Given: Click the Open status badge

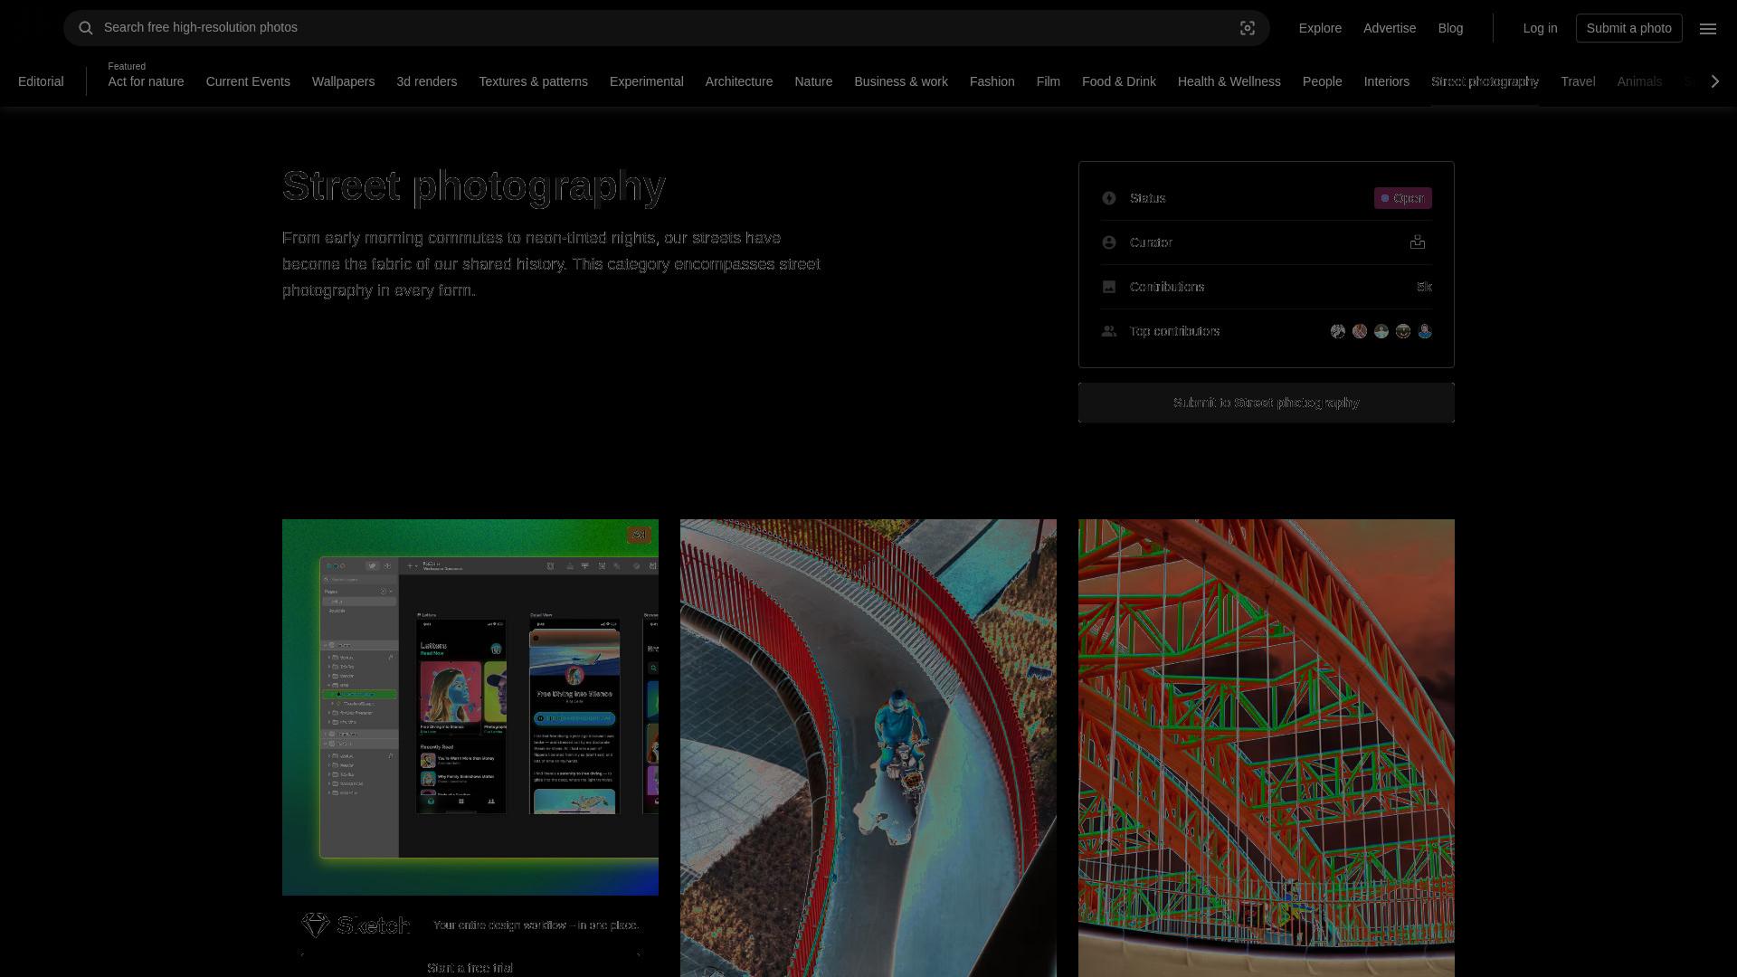Looking at the screenshot, I should pyautogui.click(x=1402, y=198).
